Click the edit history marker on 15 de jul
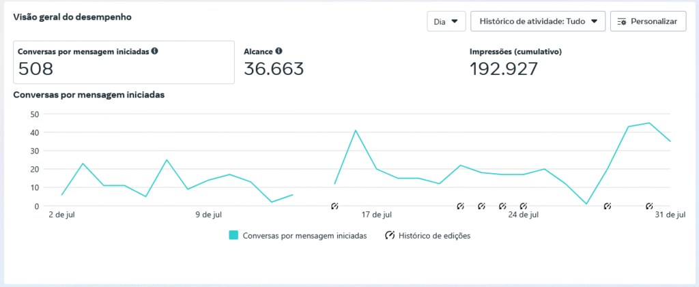 click(334, 206)
